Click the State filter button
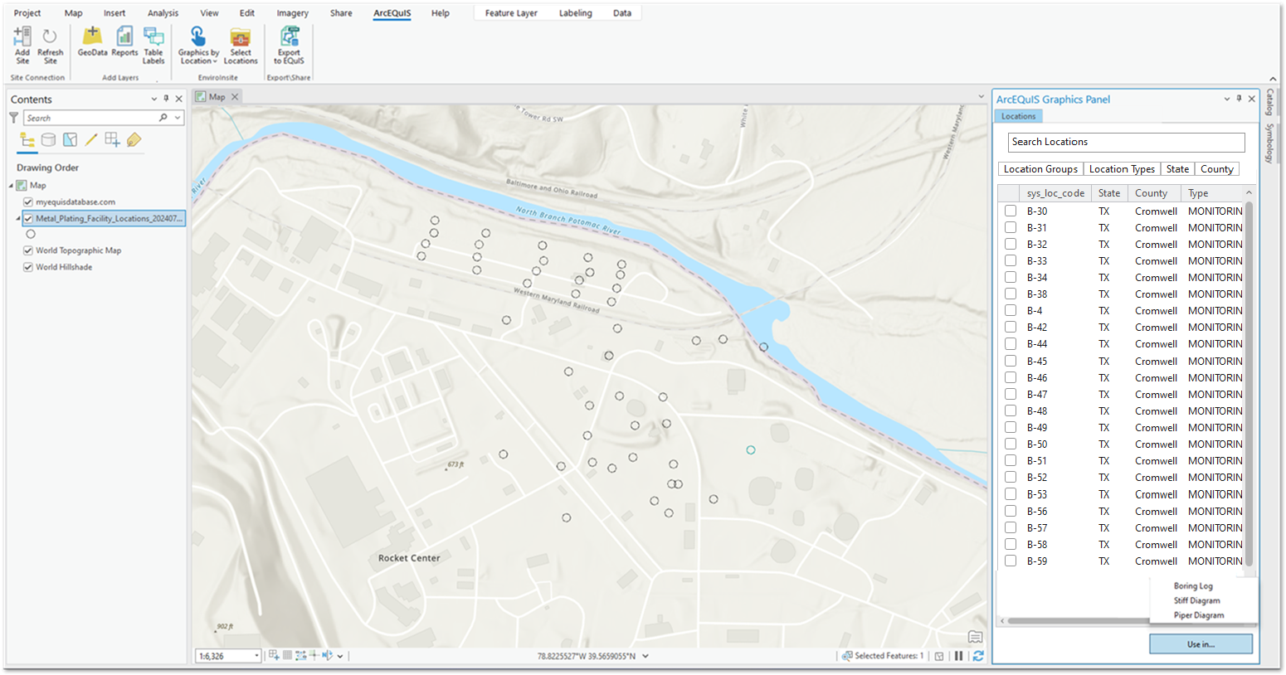The image size is (1286, 675). 1177,169
